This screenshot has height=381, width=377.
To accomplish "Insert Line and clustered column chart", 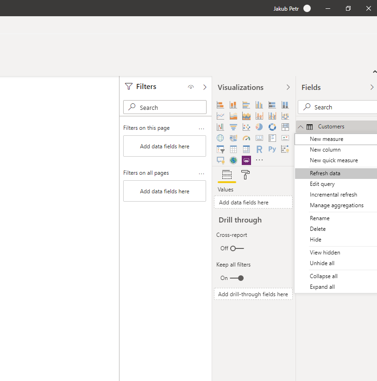I will [272, 116].
